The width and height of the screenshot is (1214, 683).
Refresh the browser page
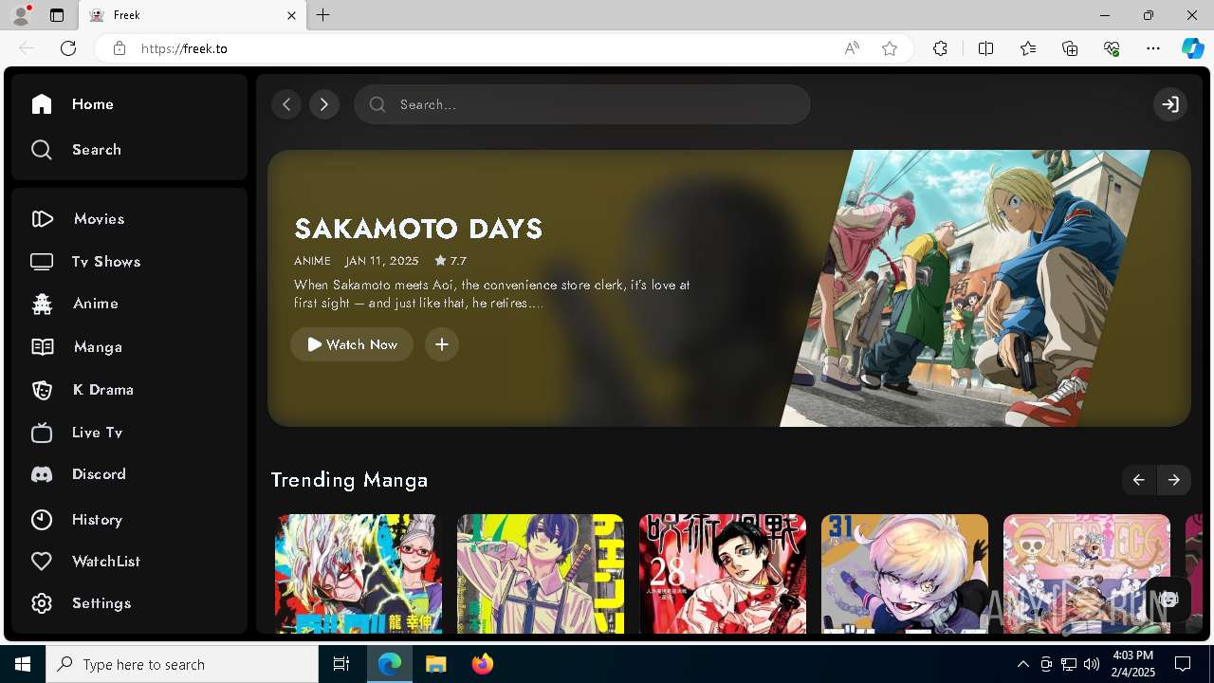point(68,48)
